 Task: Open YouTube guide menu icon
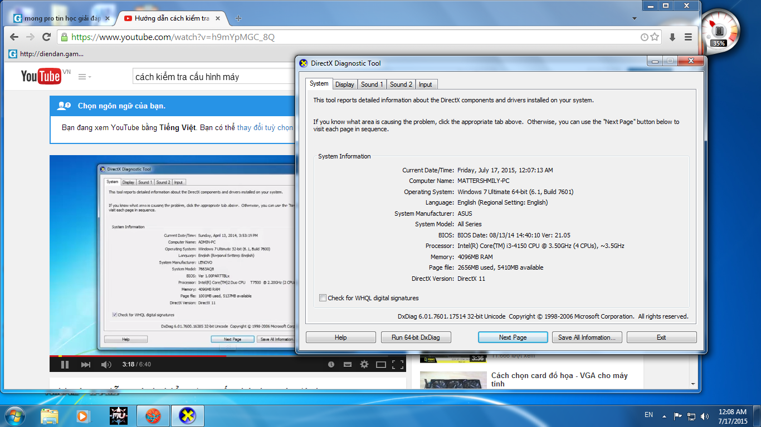point(85,77)
